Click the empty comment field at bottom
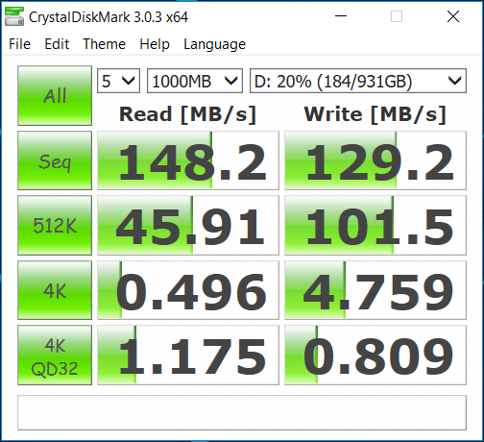Screen dimensions: 484x442 coord(242,412)
